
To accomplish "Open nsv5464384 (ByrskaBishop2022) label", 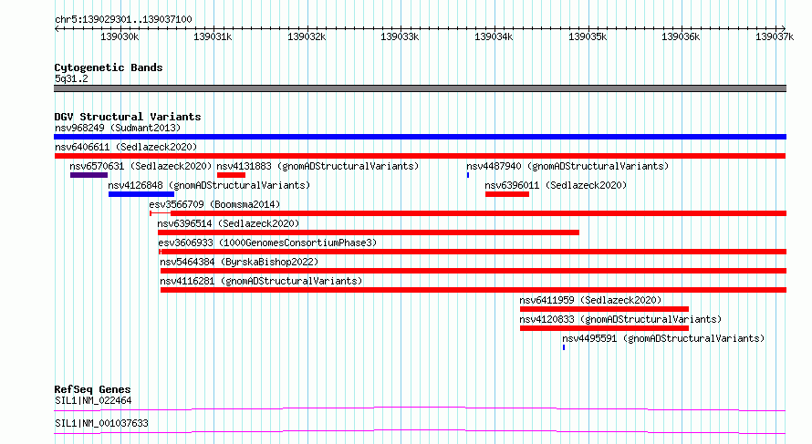I will tap(239, 262).
